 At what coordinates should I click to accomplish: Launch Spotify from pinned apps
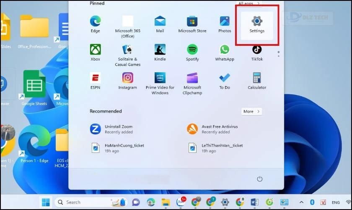(x=192, y=52)
